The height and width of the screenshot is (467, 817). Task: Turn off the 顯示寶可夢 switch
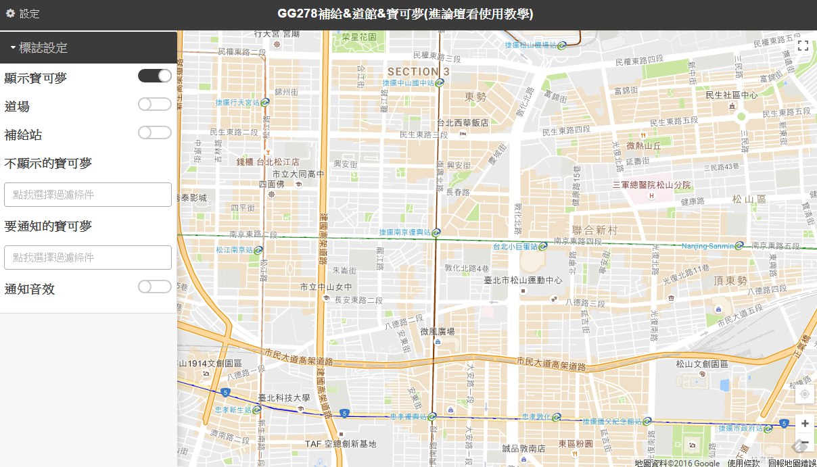155,76
